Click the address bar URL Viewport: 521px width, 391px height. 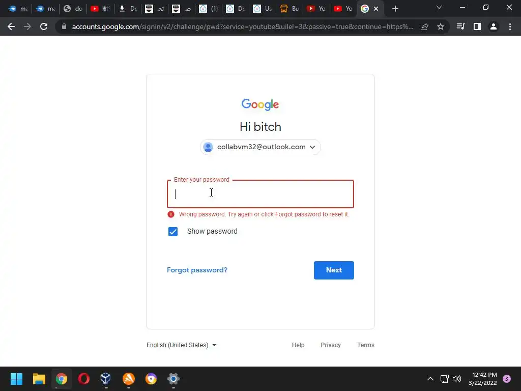point(243,26)
